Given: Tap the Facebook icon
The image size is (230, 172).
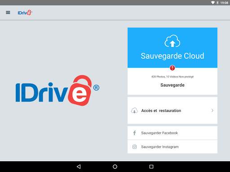Looking at the screenshot, I should pyautogui.click(x=134, y=133).
